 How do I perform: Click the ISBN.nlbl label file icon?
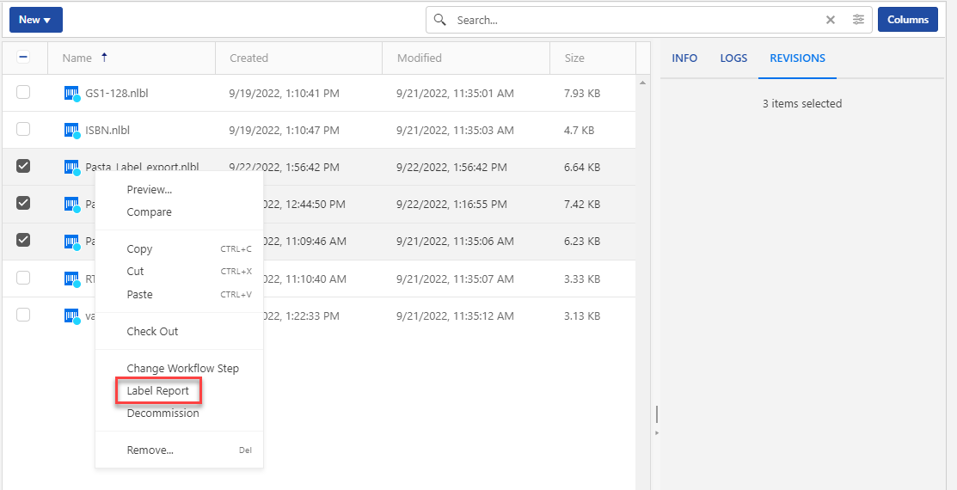point(72,131)
